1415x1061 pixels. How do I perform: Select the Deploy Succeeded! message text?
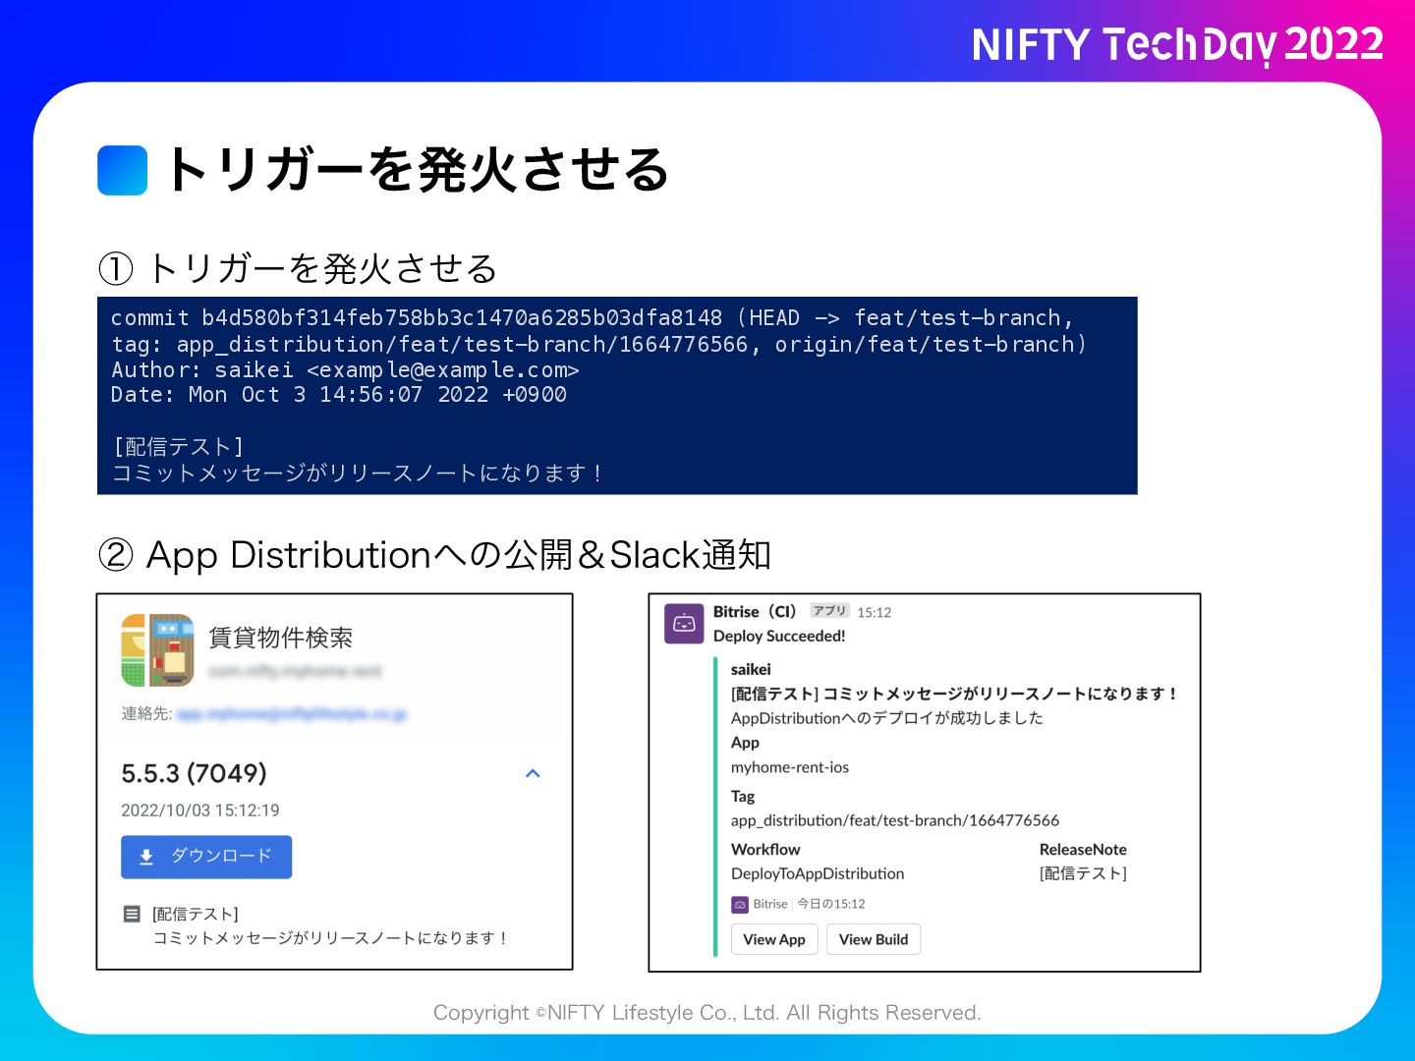tap(779, 636)
